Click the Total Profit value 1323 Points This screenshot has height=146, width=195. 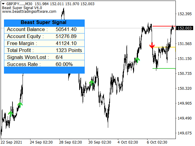coord(69,50)
